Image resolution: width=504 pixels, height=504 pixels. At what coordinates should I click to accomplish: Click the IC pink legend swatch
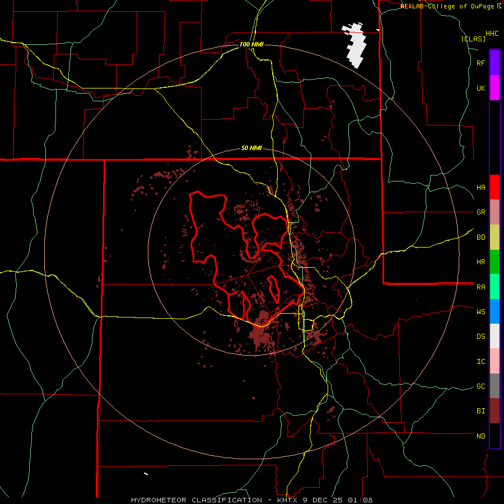coord(494,361)
